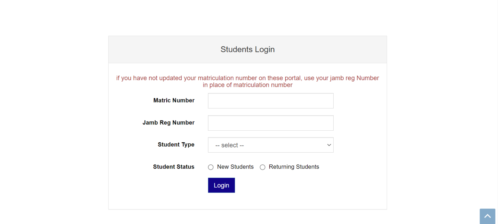Choose the Returning Students radio option
Viewport: 498px width, 224px height.
tap(263, 167)
